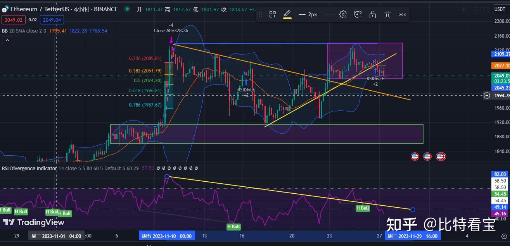Click the TradingView logo

coord(34,222)
